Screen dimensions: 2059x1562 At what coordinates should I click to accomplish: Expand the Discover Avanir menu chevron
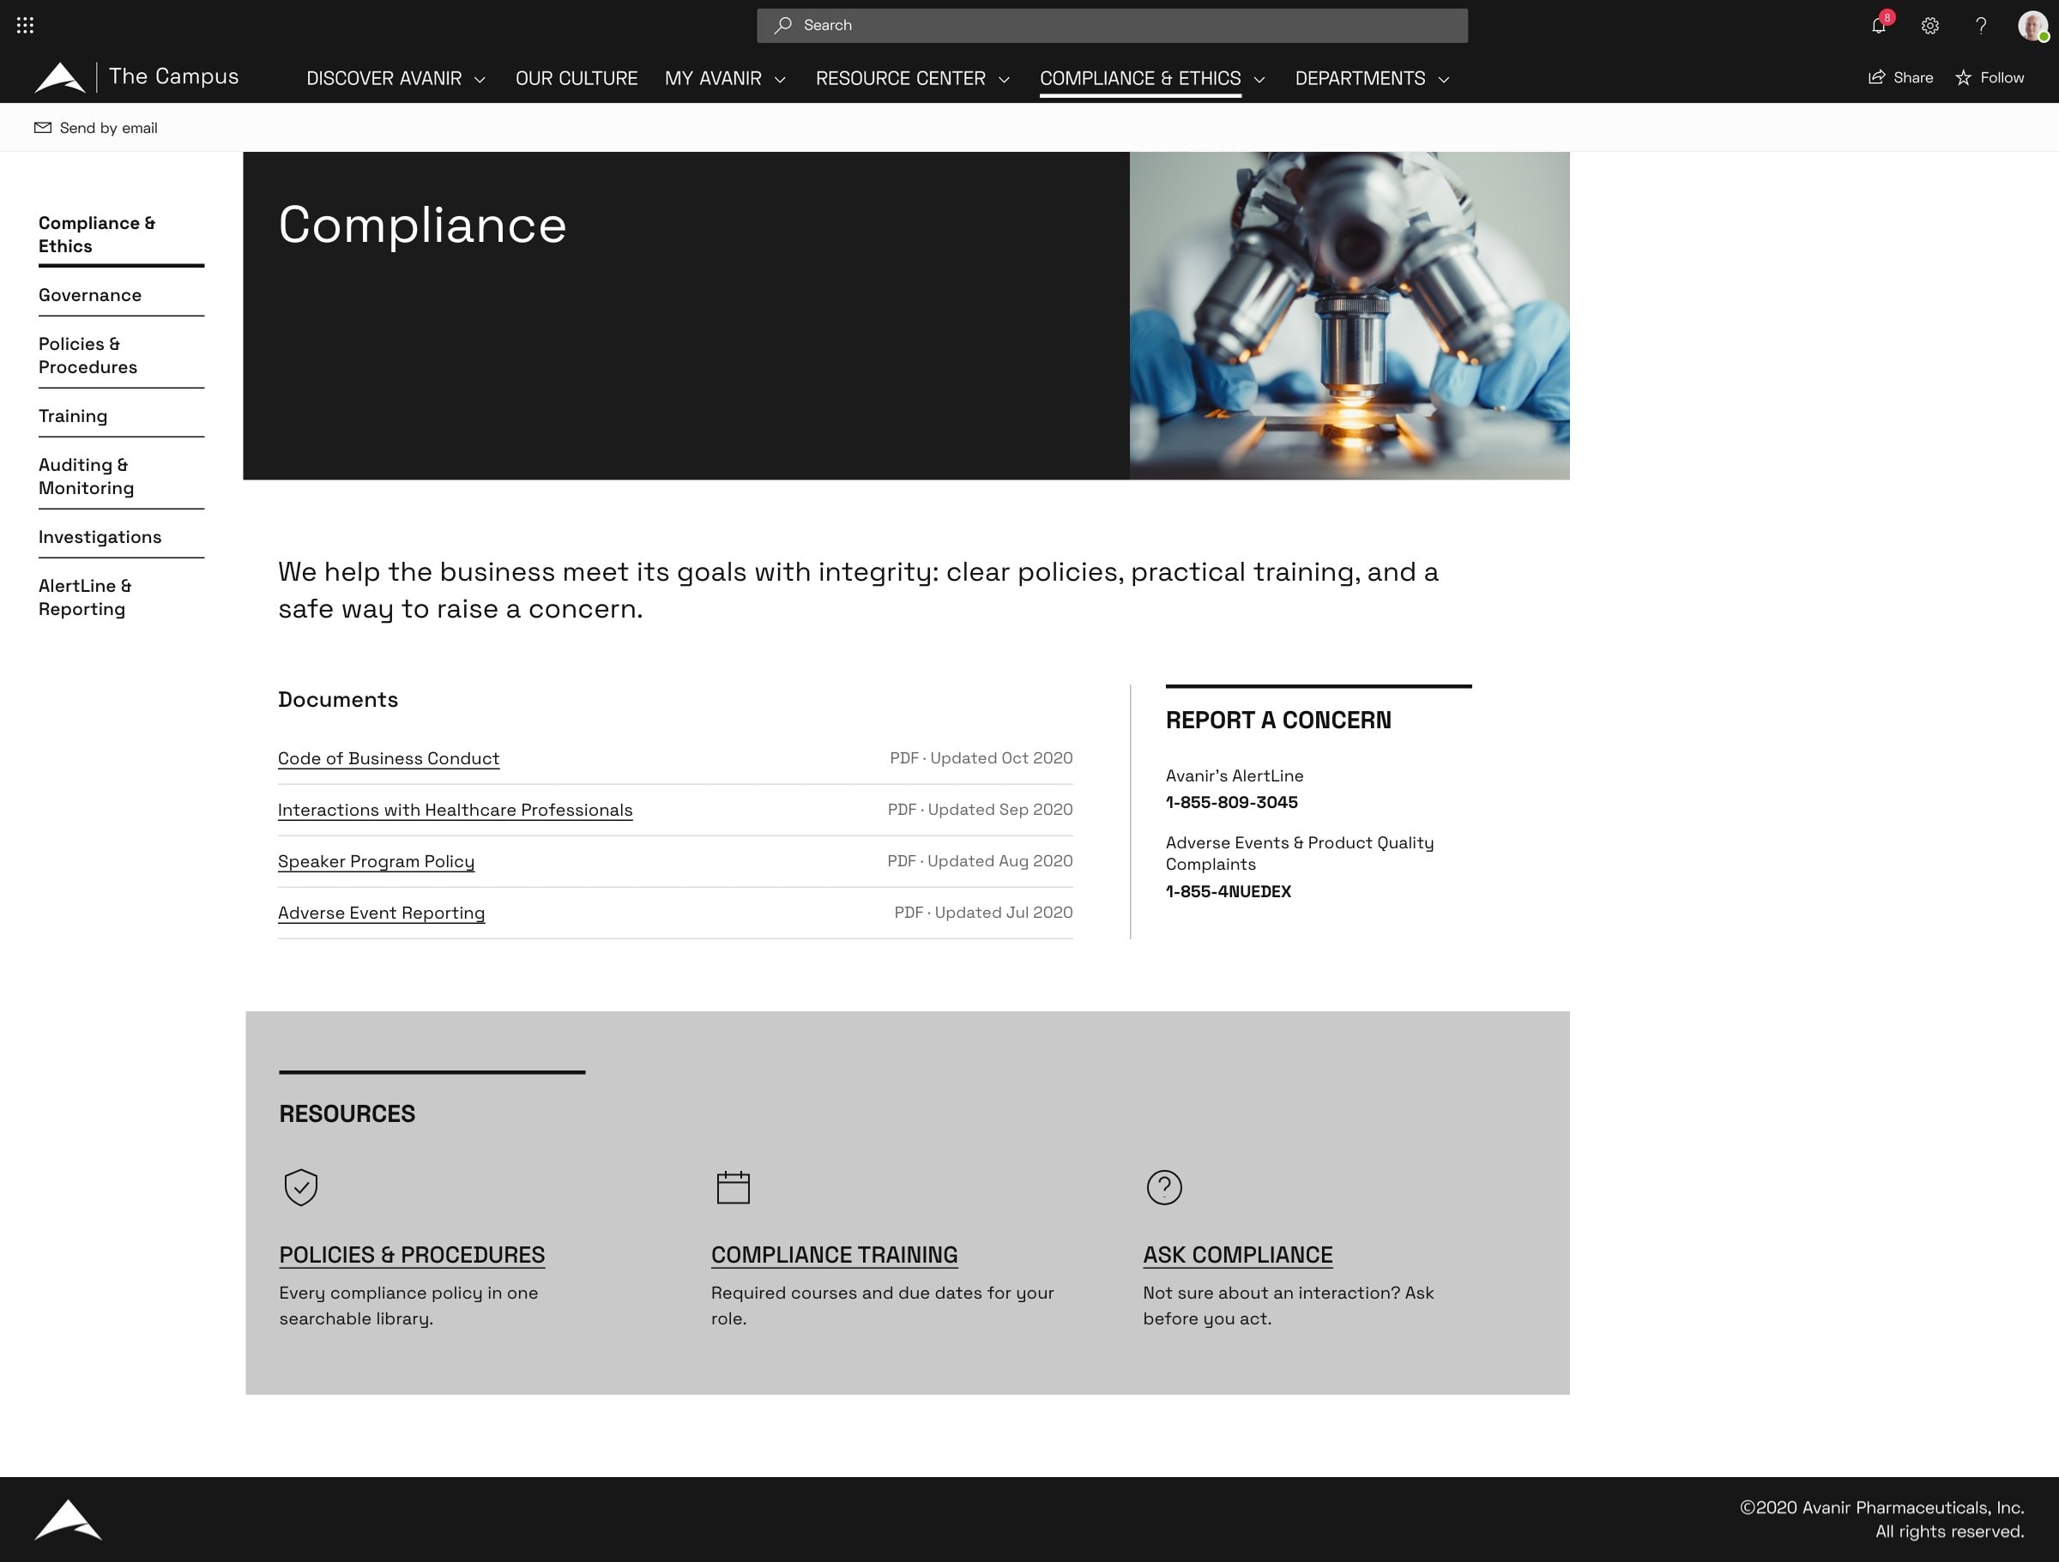[480, 80]
